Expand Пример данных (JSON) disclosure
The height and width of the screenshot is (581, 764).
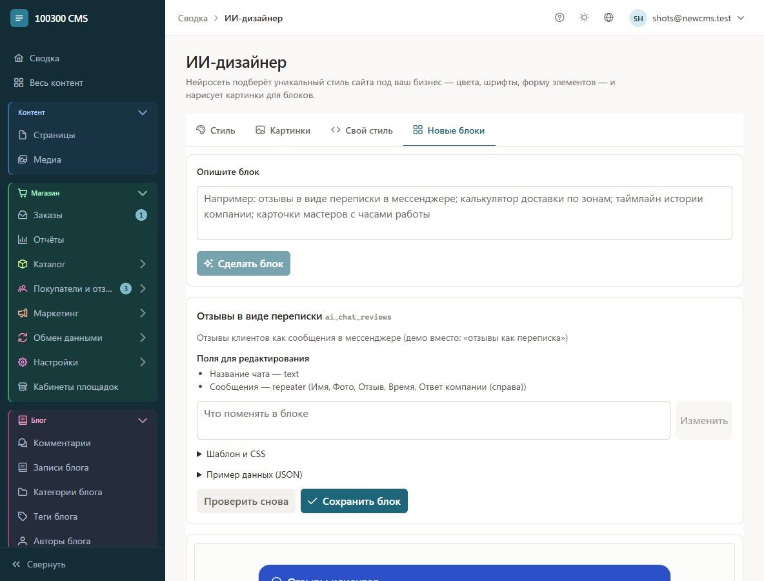click(x=250, y=474)
